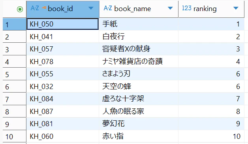Select row number 9 header

(14, 124)
